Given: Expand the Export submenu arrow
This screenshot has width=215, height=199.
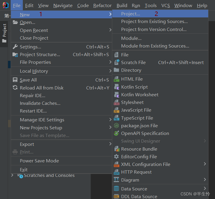Looking at the screenshot, I should tap(110, 144).
